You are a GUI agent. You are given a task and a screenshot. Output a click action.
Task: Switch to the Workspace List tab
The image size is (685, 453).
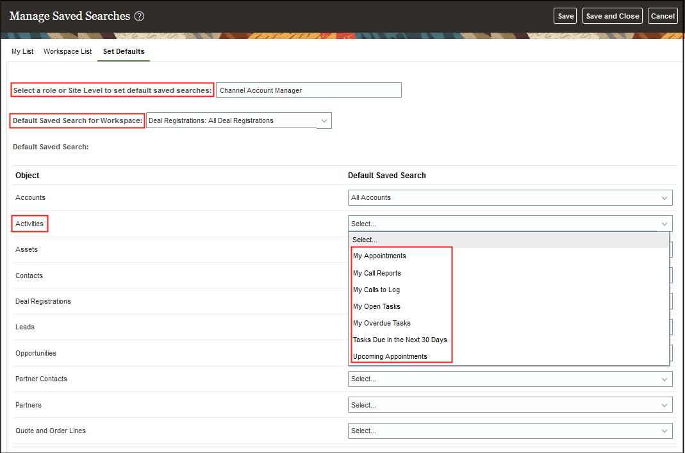click(67, 51)
